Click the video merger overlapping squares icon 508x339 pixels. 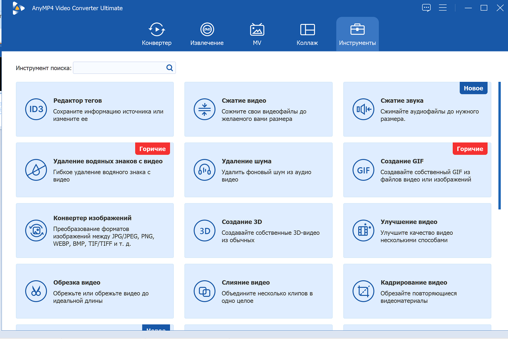click(204, 291)
